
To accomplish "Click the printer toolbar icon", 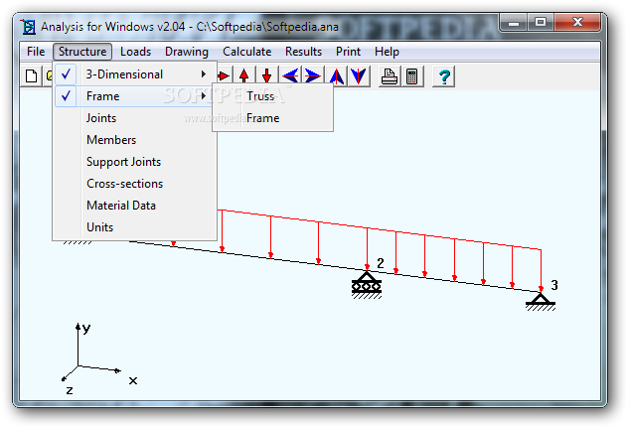I will (x=389, y=75).
